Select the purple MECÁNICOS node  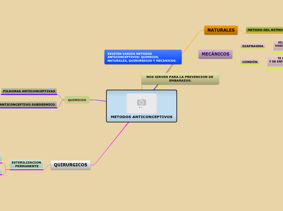pyautogui.click(x=215, y=54)
